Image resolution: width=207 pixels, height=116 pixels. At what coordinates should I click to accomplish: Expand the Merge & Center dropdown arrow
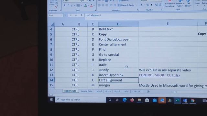click(136, 5)
